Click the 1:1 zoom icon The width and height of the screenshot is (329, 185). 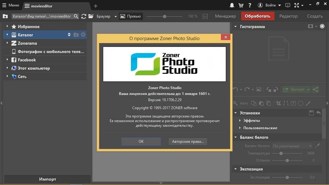click(x=205, y=16)
